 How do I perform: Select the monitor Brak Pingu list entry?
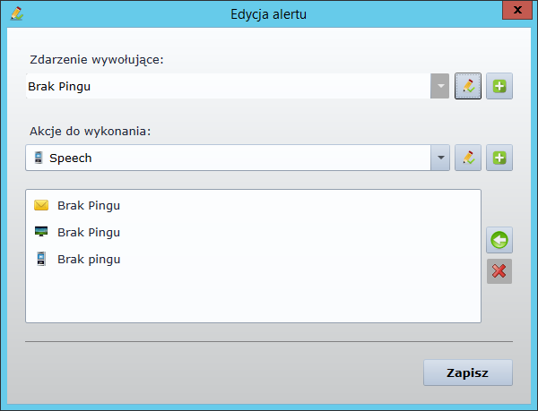pyautogui.click(x=88, y=232)
